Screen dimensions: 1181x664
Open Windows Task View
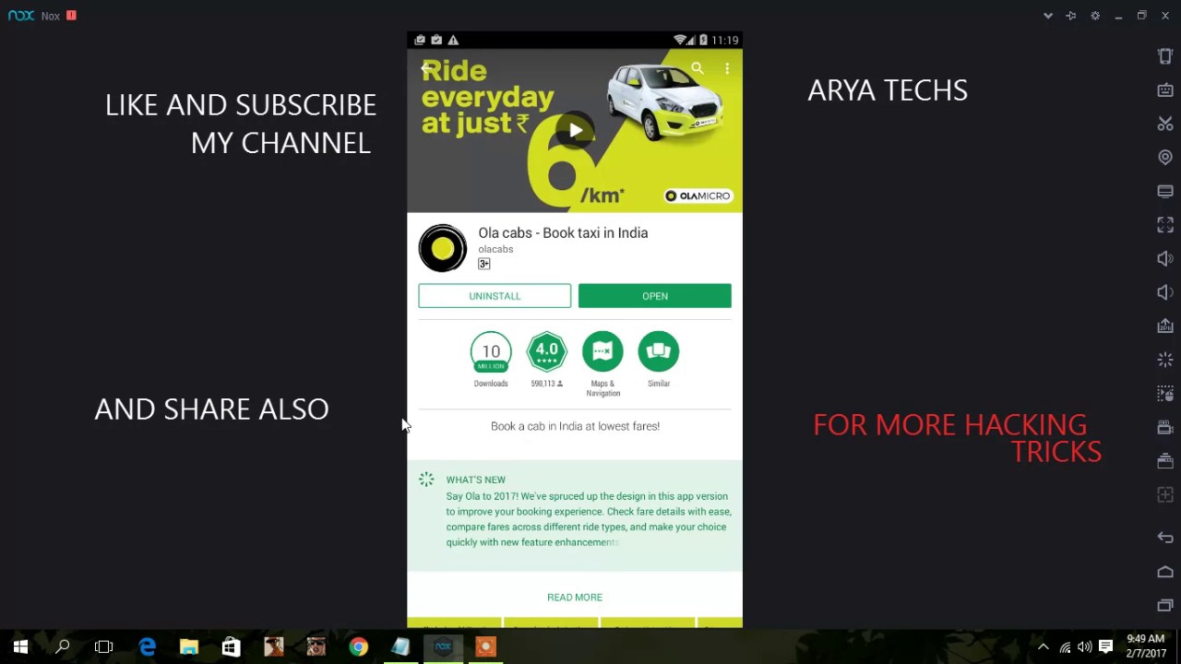click(103, 647)
